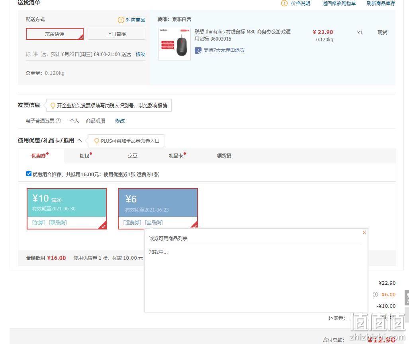Click the [全品类] tag on ¥6 coupon
The width and height of the screenshot is (409, 344).
[x=154, y=222]
